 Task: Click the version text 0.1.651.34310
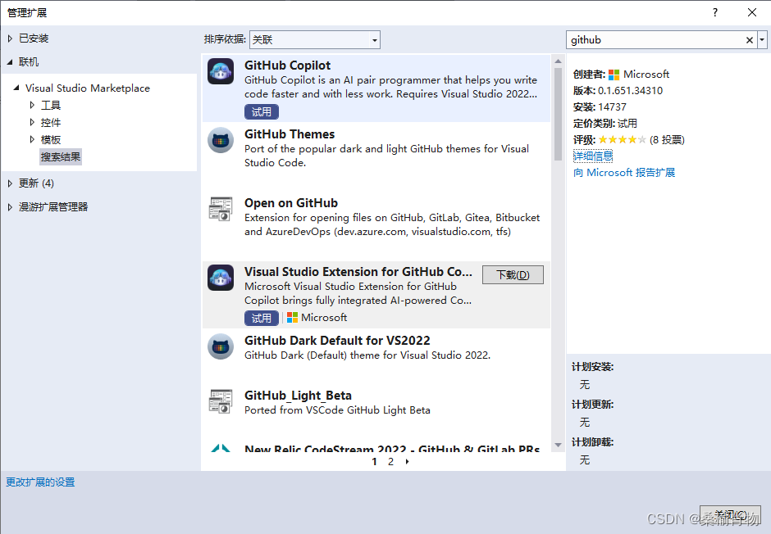point(631,91)
